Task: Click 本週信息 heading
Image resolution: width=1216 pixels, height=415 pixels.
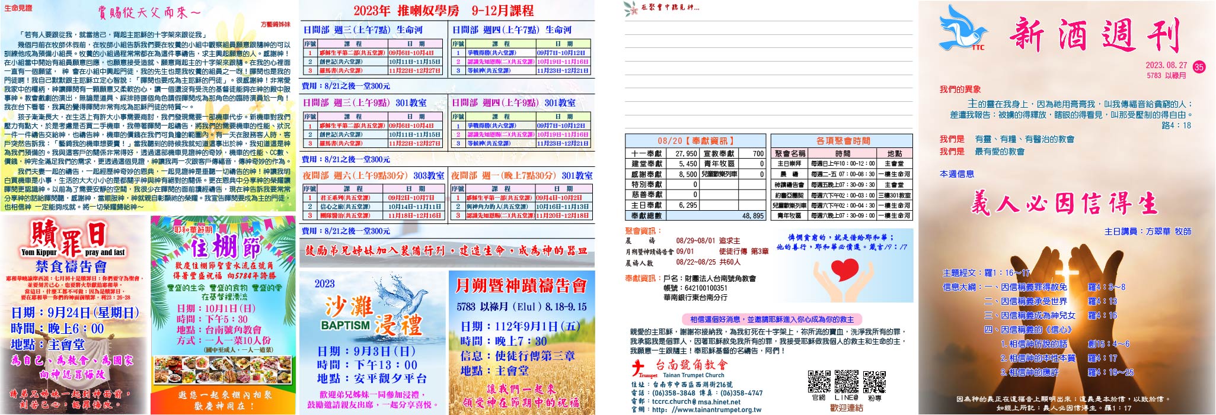Action: [x=957, y=174]
